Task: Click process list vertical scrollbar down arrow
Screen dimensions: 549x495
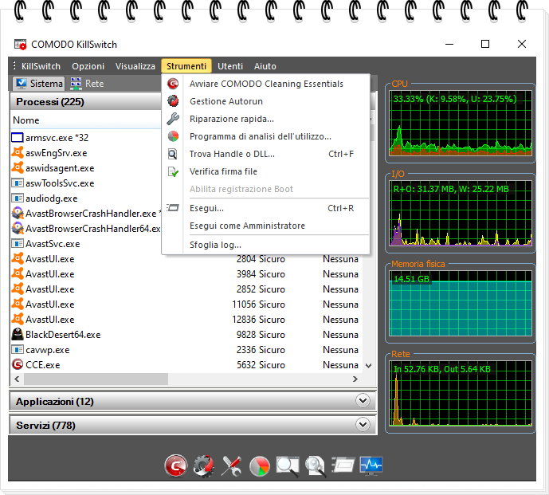Action: [x=368, y=366]
